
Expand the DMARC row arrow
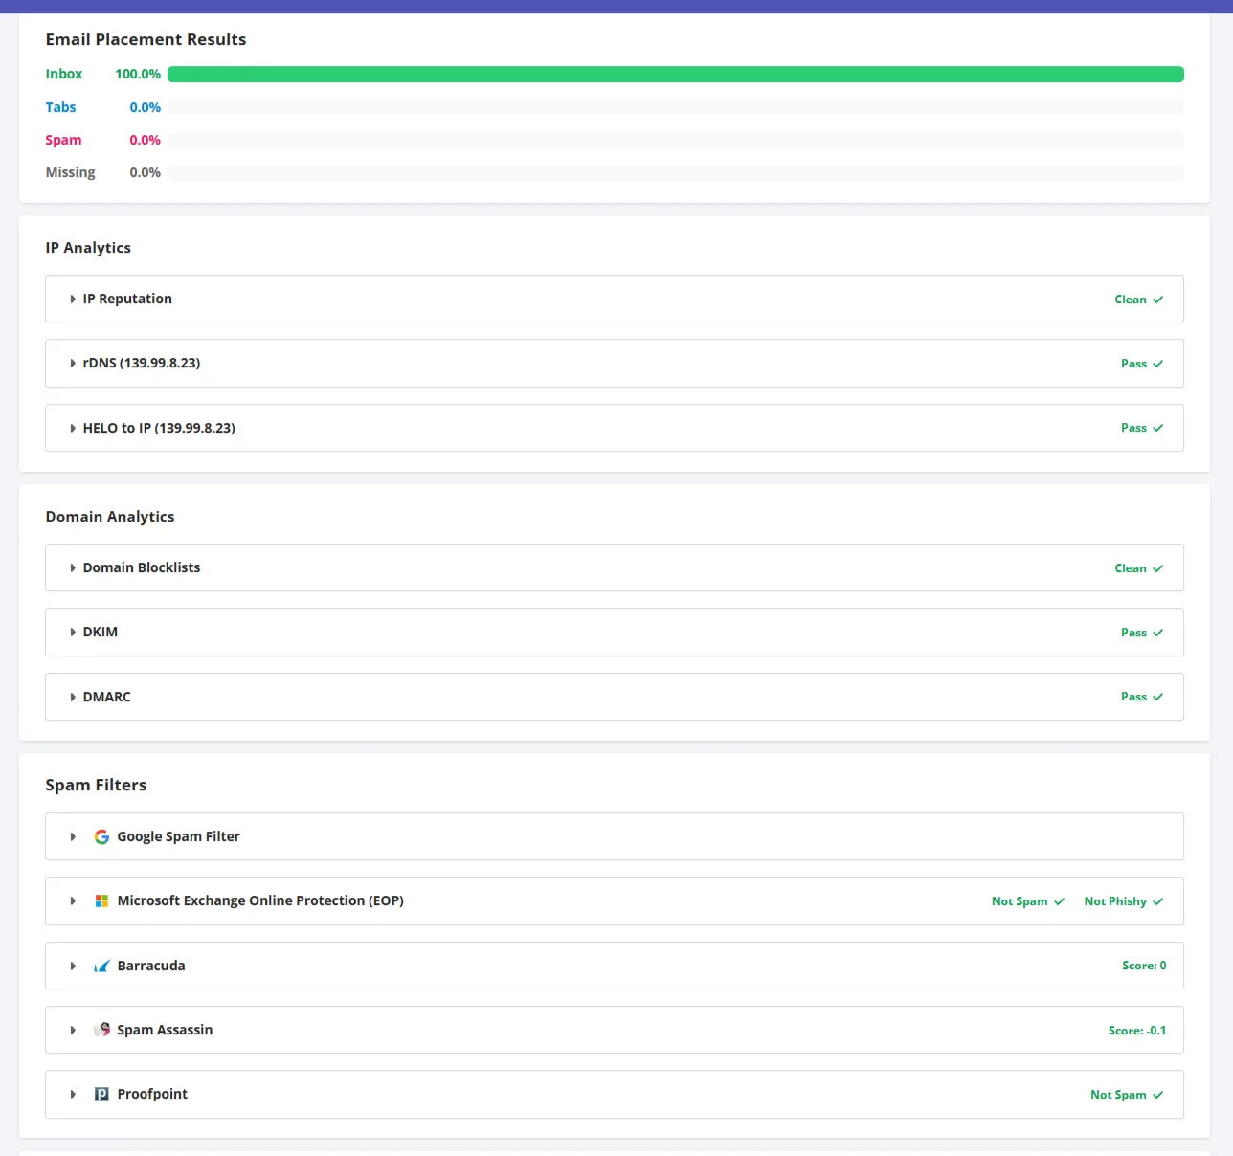click(x=73, y=697)
